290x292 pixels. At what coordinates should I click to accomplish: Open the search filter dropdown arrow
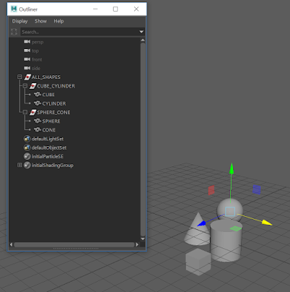[x=141, y=31]
